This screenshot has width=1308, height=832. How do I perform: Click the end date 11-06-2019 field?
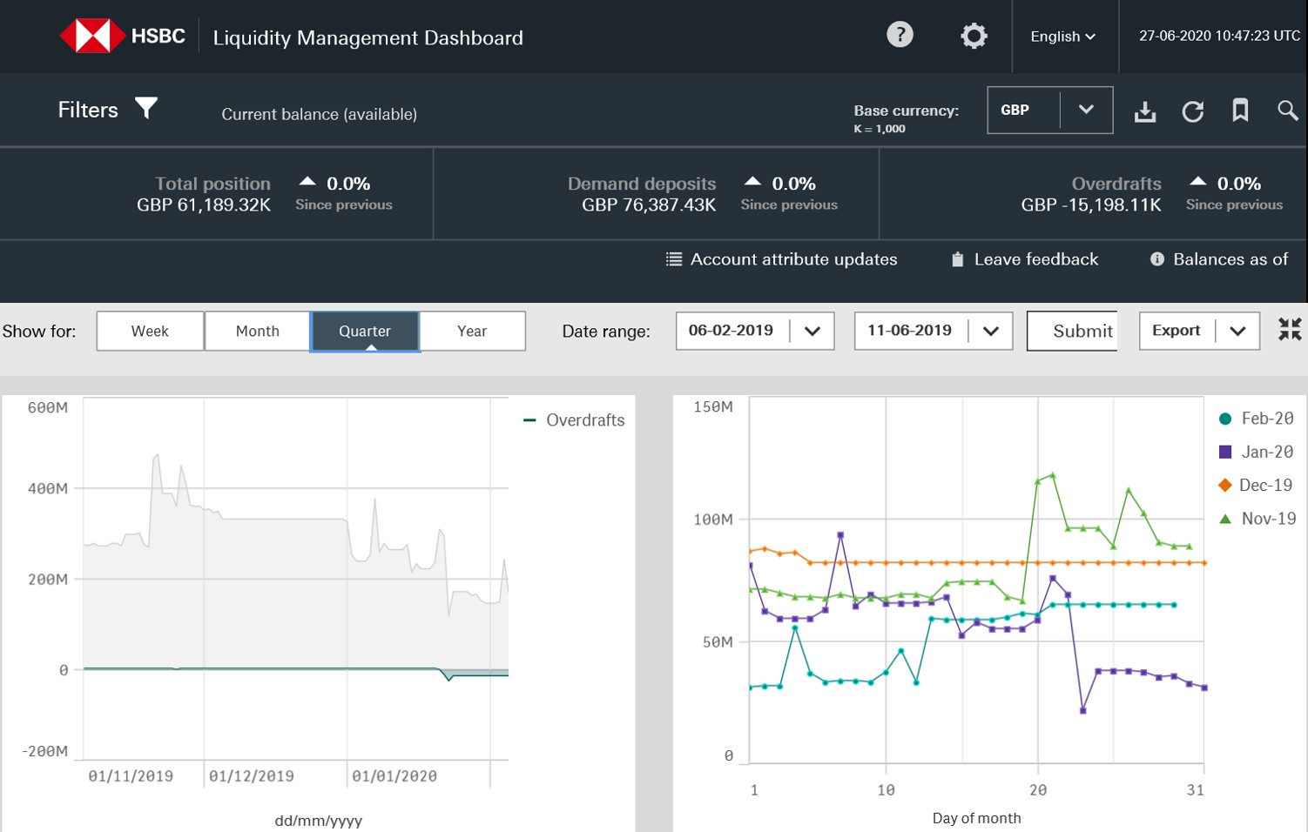(909, 331)
